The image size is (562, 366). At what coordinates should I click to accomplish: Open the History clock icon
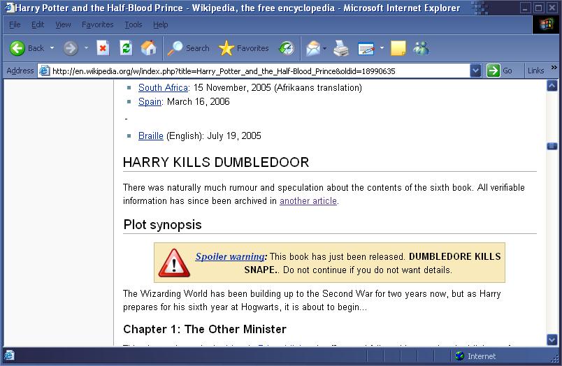tap(287, 48)
